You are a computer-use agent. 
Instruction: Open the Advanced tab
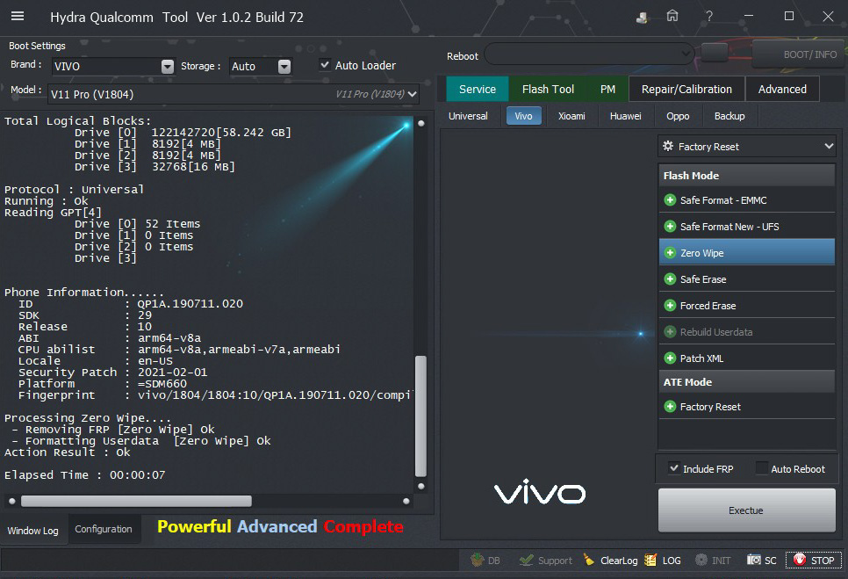pos(782,89)
